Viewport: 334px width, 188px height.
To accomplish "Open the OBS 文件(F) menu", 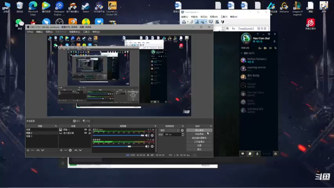I will (30, 32).
